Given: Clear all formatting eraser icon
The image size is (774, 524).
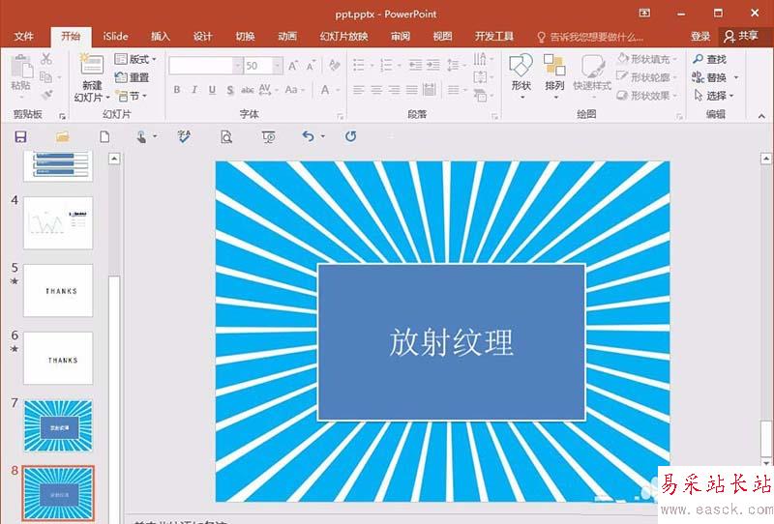Looking at the screenshot, I should tap(335, 65).
